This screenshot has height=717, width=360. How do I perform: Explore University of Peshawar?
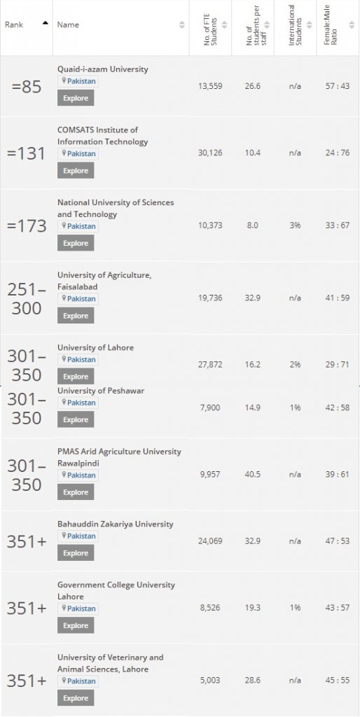pyautogui.click(x=76, y=420)
